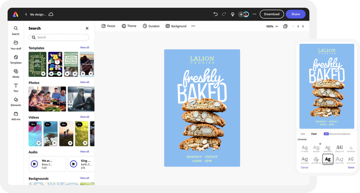
Task: Click the Resize toolbar option
Action: (x=108, y=26)
